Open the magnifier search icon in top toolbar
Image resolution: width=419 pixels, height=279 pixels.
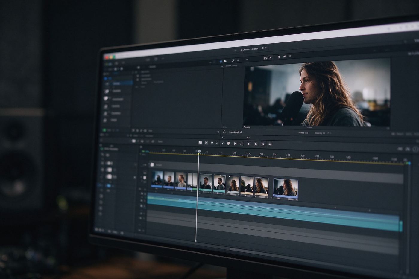(233, 61)
